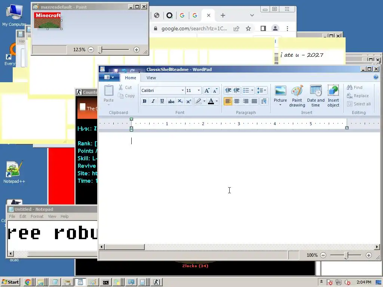The image size is (383, 287).
Task: Click the Save icon in quick access toolbar
Action: pyautogui.click(x=116, y=71)
